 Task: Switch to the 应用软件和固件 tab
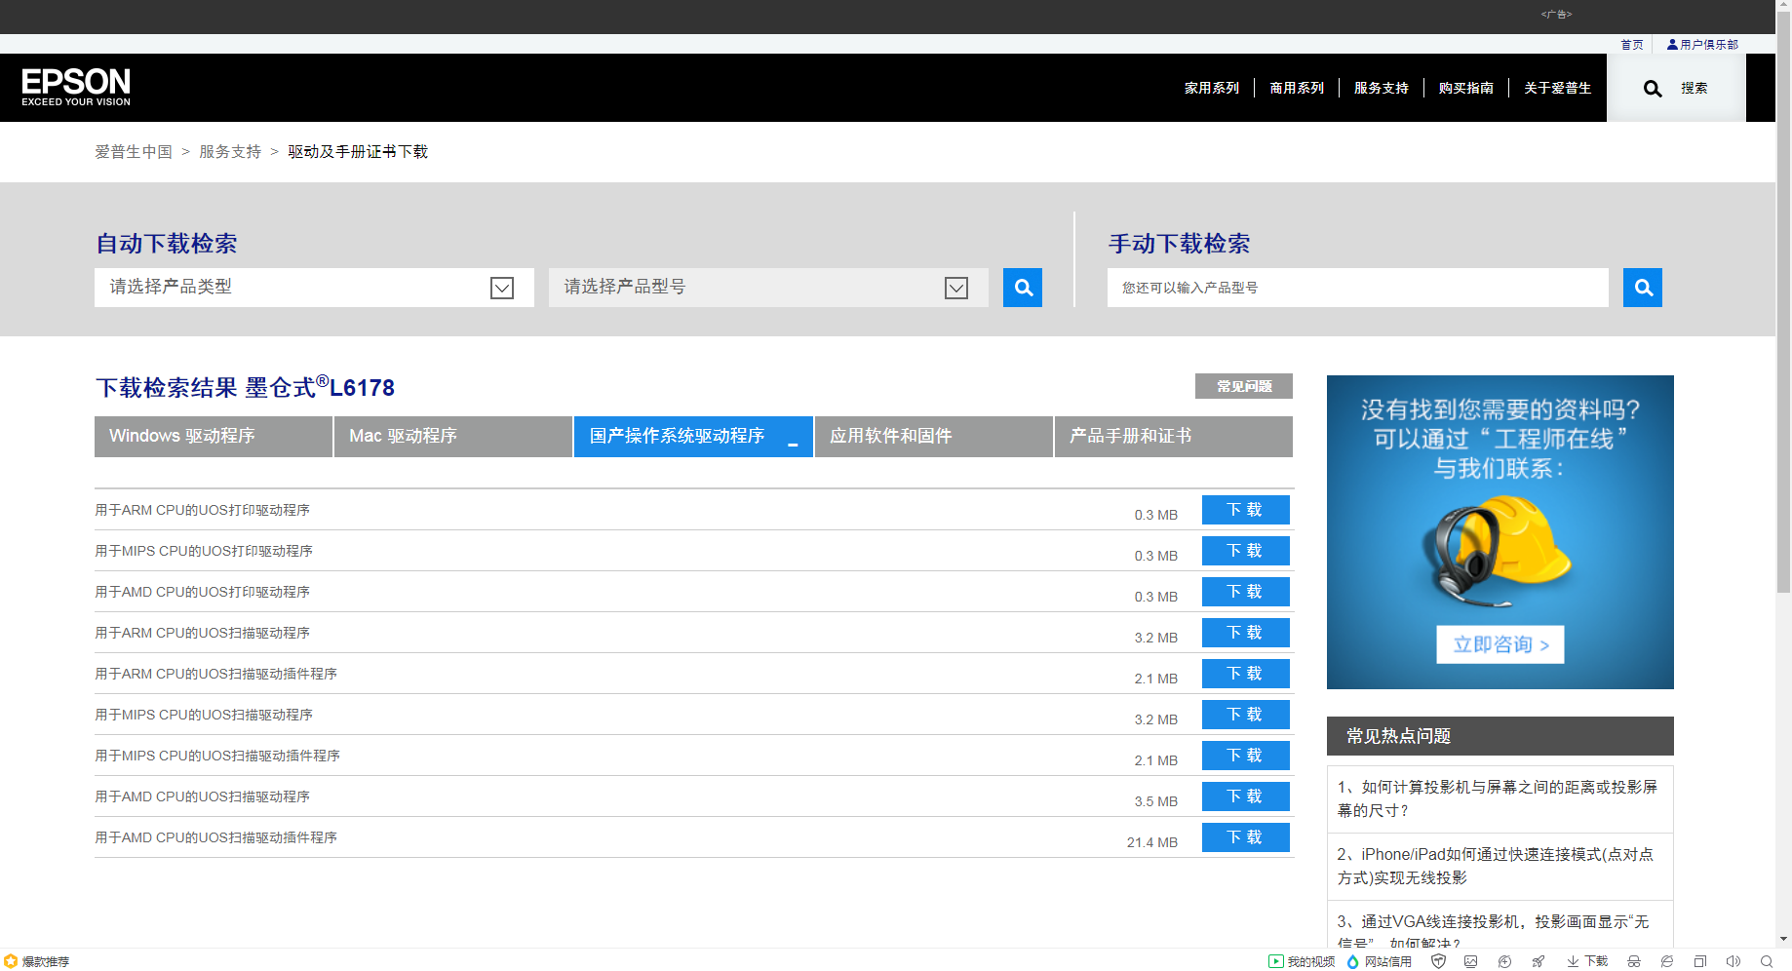(934, 437)
